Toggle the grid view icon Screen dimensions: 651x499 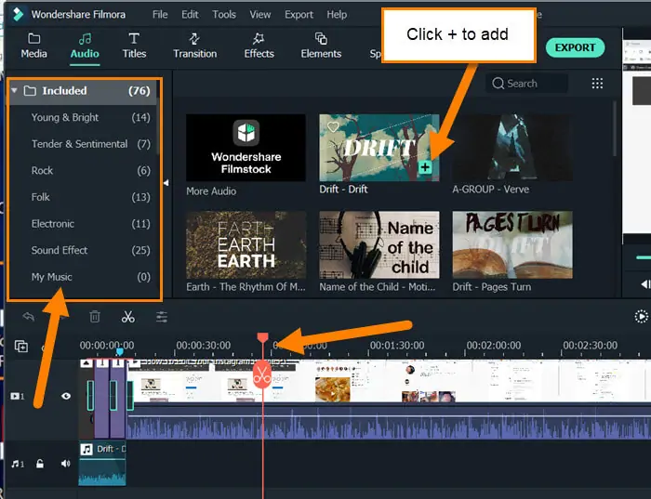coord(597,84)
